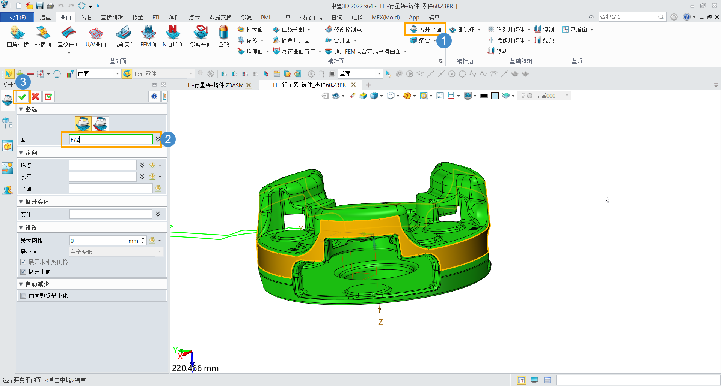Select the N边形面 tool
This screenshot has width=721, height=386.
click(x=173, y=37)
